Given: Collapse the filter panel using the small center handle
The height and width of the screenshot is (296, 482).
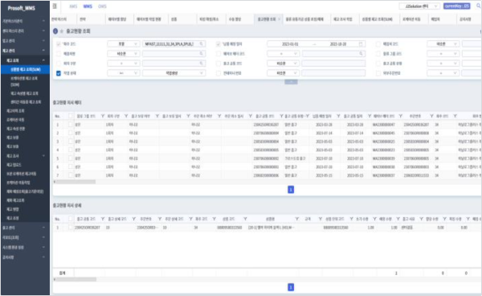Looking at the screenshot, I should point(291,82).
